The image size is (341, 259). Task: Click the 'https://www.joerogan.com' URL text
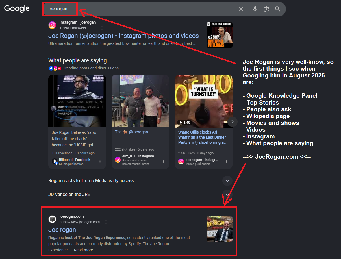click(x=80, y=222)
